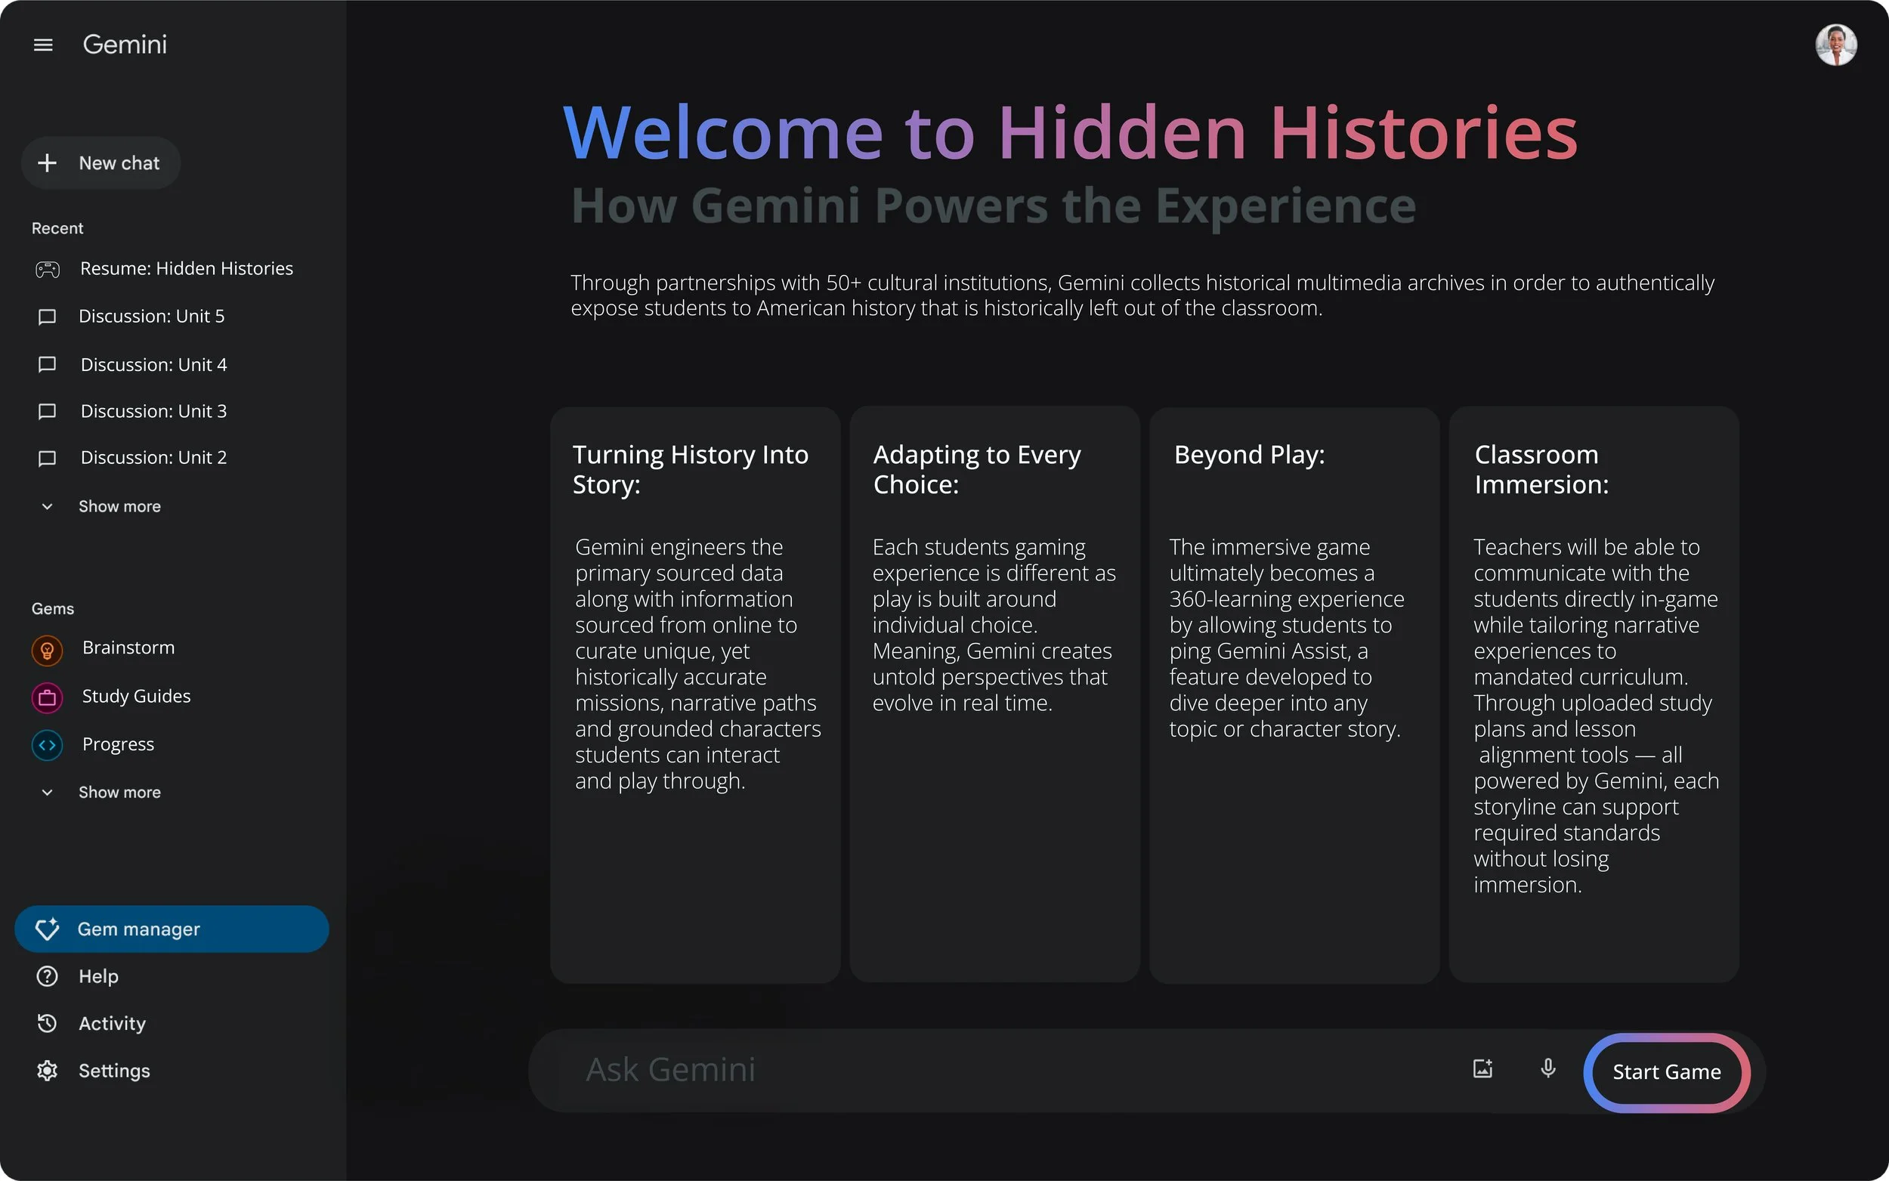Click chat bubble icon for Discussion: Unit 4

[47, 365]
